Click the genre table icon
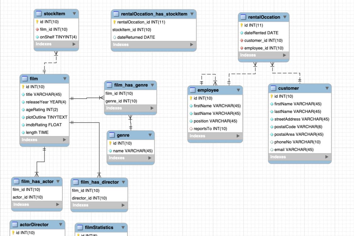The height and width of the screenshot is (236, 354). tap(112, 135)
